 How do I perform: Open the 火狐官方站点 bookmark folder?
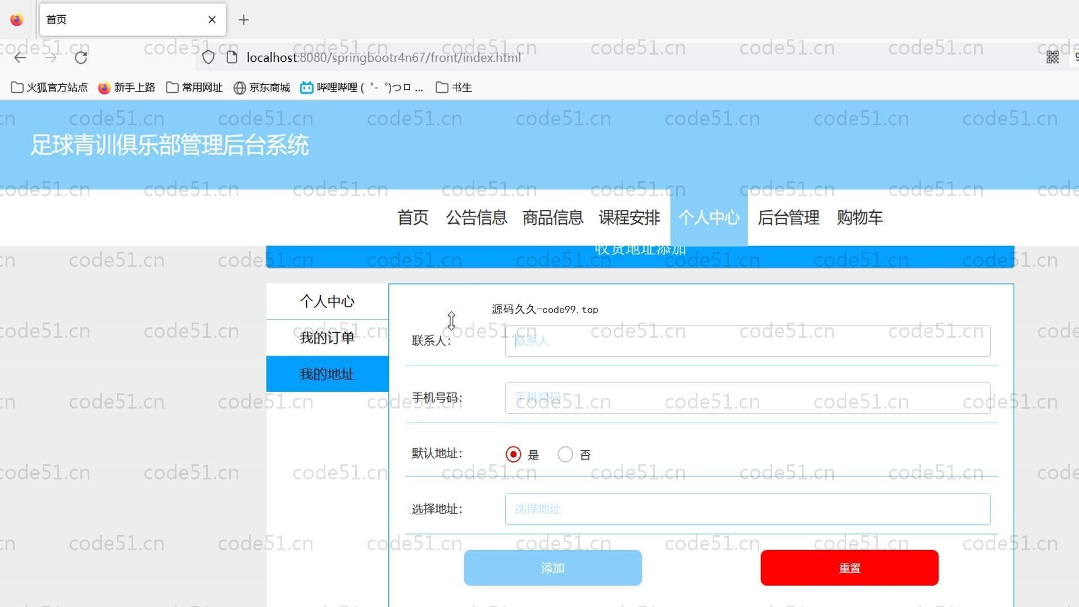point(49,88)
